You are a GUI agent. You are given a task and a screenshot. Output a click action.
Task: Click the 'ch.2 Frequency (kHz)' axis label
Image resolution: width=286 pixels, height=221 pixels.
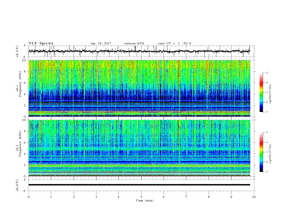[18, 144]
